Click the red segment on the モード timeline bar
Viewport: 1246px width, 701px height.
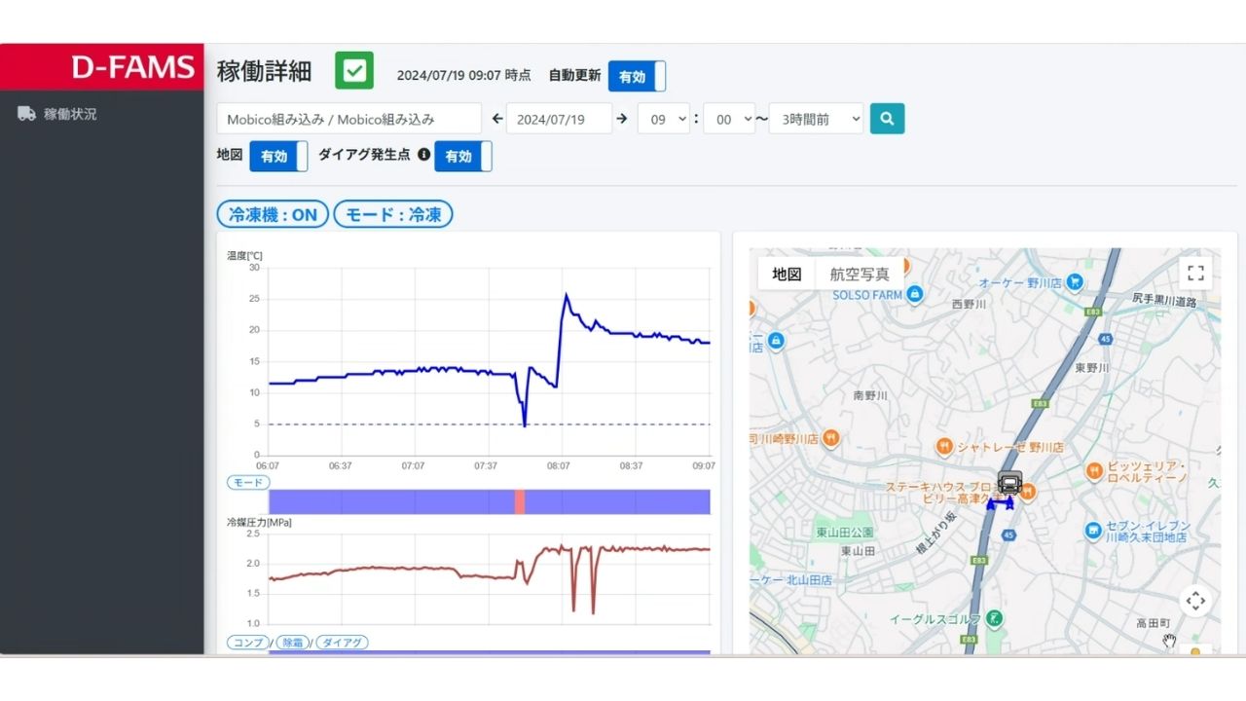(520, 500)
